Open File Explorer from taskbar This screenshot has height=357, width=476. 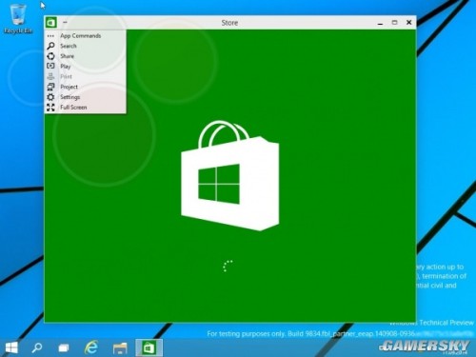(120, 348)
